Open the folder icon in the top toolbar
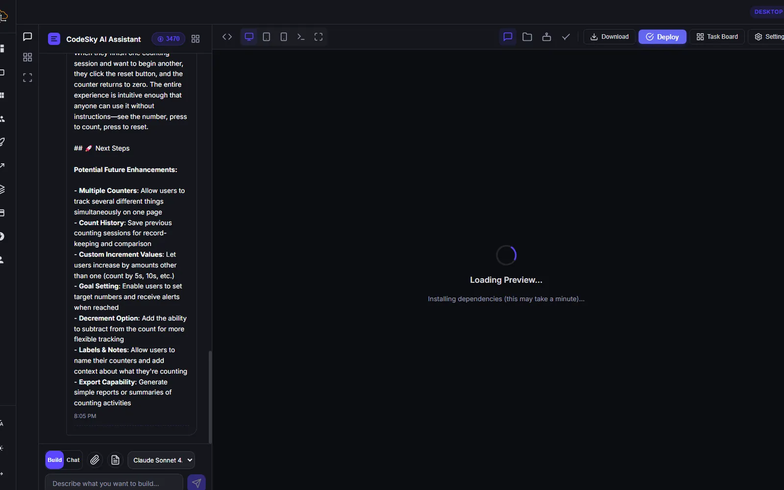This screenshot has width=784, height=490. (527, 37)
